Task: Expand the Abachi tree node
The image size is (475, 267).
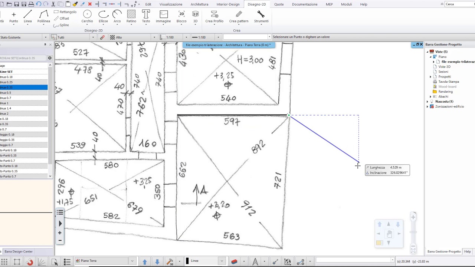Action: 430,97
